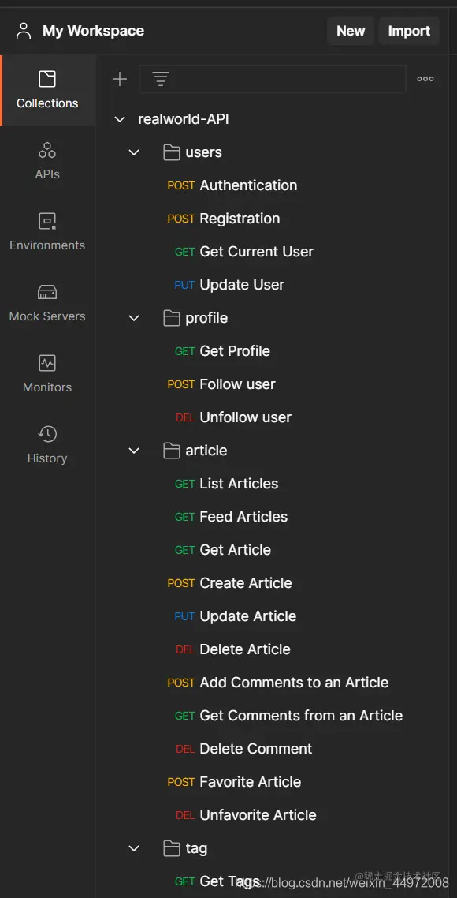Select the POST Authentication request

232,185
